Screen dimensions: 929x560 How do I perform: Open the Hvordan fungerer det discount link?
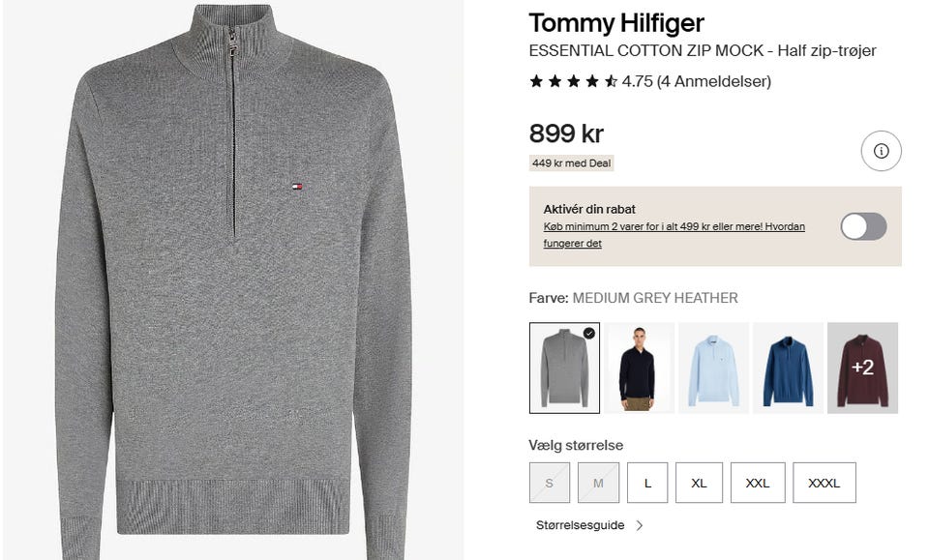point(674,235)
